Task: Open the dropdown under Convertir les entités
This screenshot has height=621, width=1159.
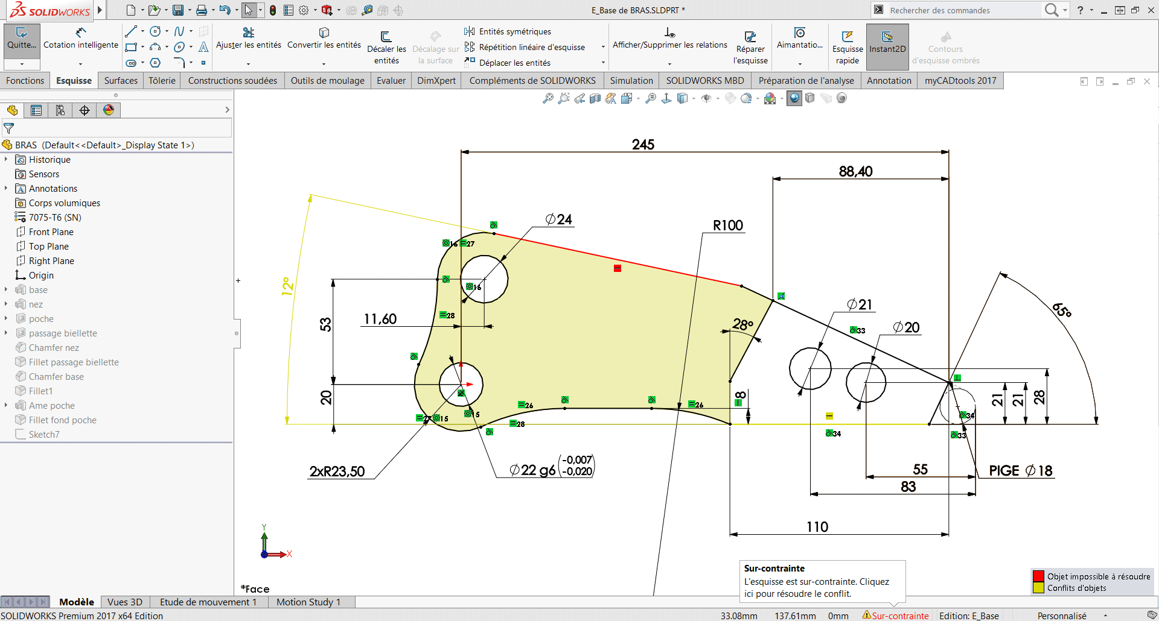Action: 324,64
